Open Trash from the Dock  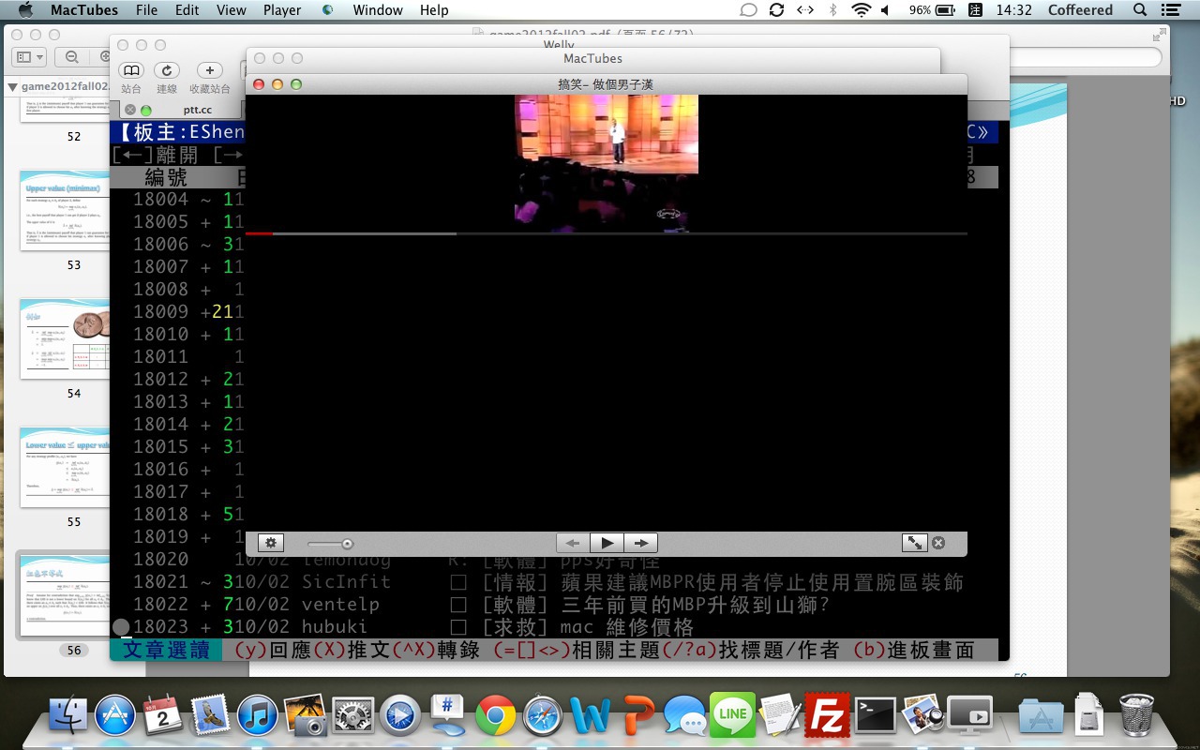click(x=1136, y=716)
